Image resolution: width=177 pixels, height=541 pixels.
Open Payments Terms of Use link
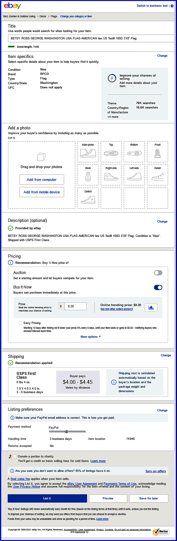120,484
